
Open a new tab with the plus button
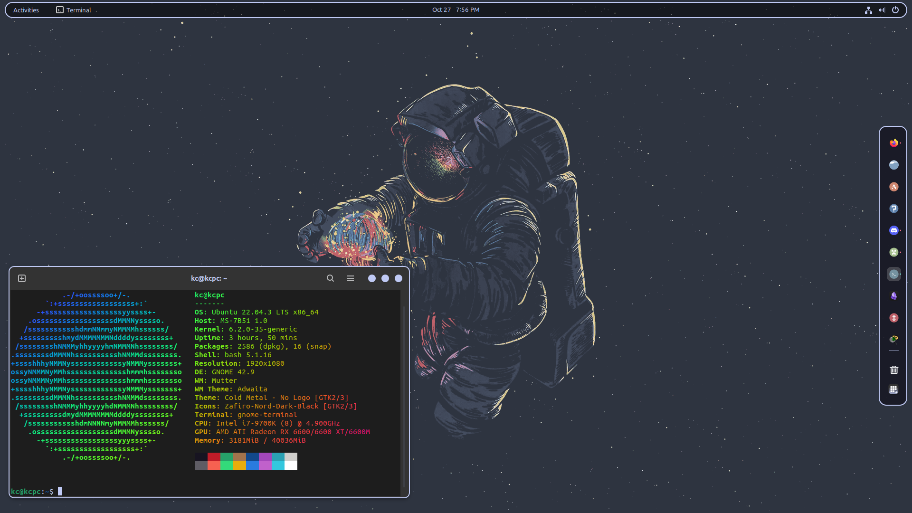[21, 278]
